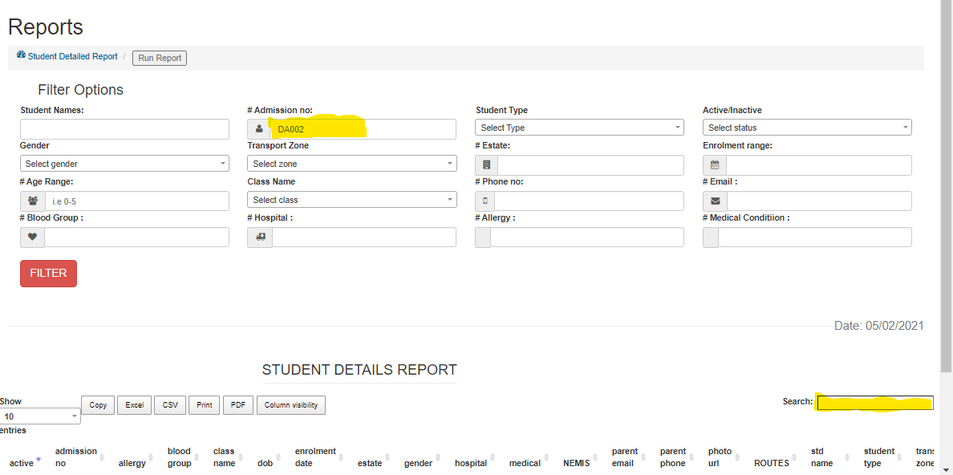Image resolution: width=953 pixels, height=475 pixels.
Task: Open the Select Type dropdown
Action: [579, 128]
